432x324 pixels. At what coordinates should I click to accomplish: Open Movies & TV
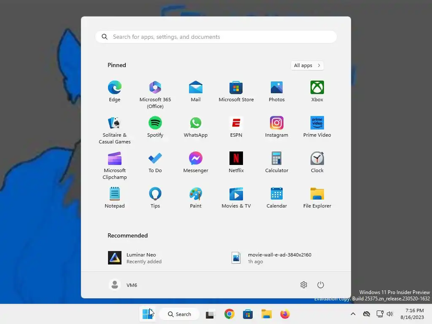tap(236, 198)
